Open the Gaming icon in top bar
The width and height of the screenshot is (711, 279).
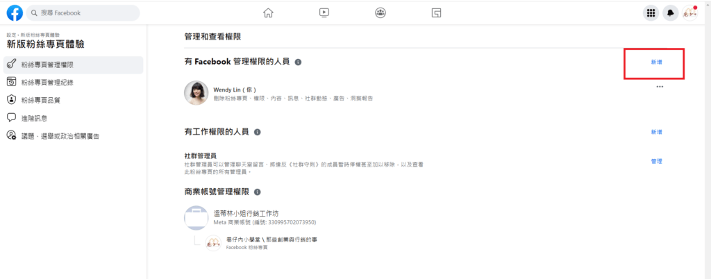[436, 12]
